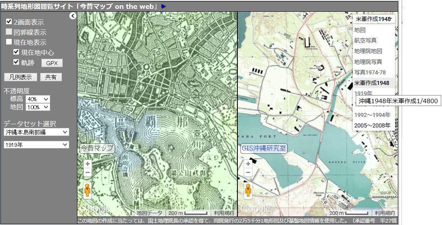
Task: Zoom out on the left 1919 map
Action: click(88, 172)
